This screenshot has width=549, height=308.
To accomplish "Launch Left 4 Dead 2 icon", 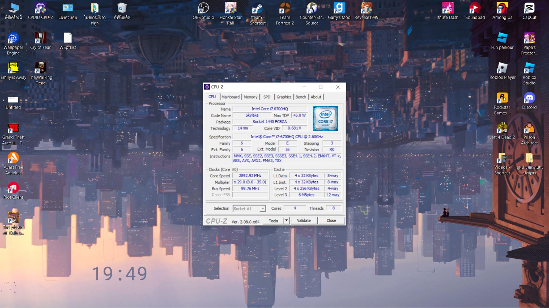I will coord(502,131).
